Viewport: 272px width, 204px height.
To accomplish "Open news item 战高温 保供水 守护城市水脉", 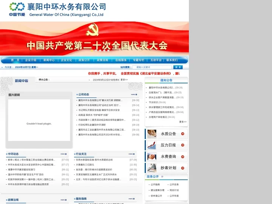I will [x=93, y=115].
